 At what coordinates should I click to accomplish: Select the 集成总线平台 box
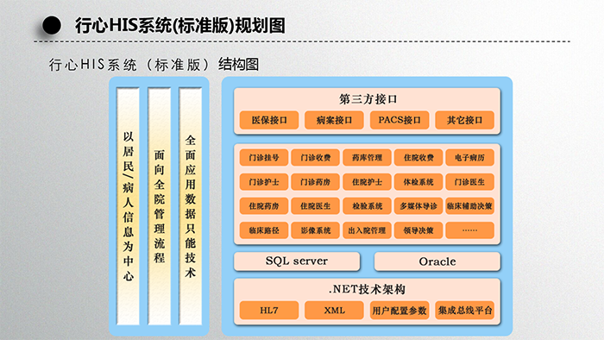tap(464, 311)
